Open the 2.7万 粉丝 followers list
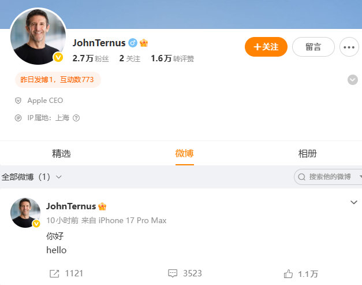This screenshot has width=362, height=285. click(91, 58)
